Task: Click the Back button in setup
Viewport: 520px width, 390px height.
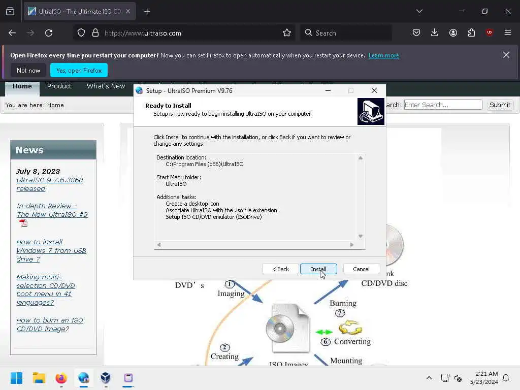Action: click(280, 269)
